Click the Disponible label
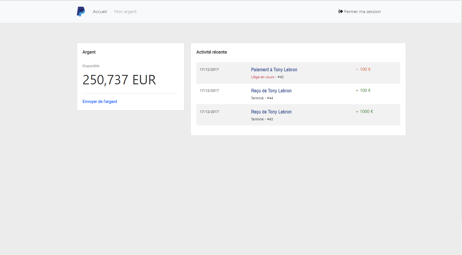This screenshot has width=462, height=255. click(91, 66)
